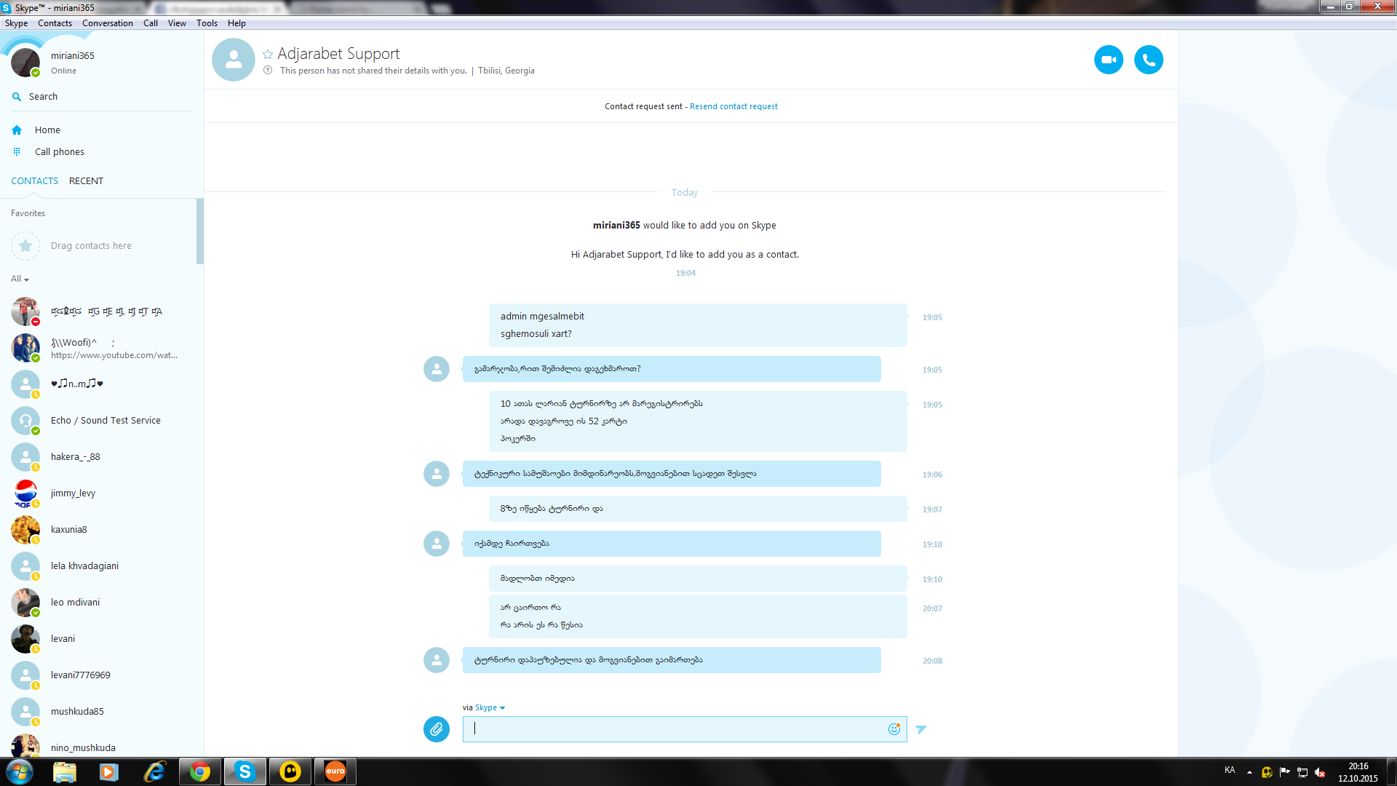Select Echo / Sound Test Service contact
This screenshot has width=1397, height=786.
tap(106, 420)
